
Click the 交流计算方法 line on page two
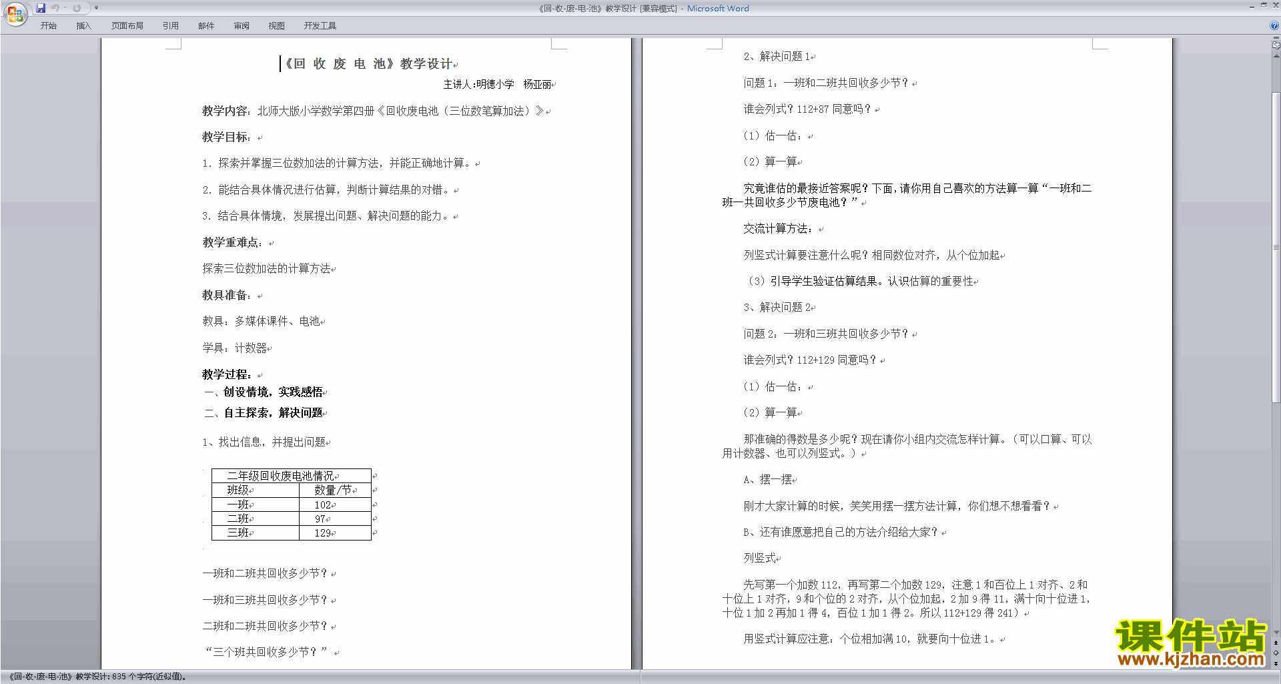pyautogui.click(x=778, y=229)
